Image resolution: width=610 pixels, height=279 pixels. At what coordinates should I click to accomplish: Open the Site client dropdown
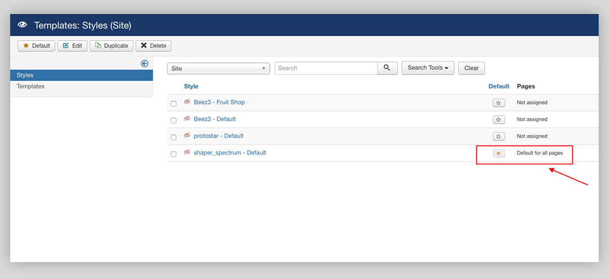tap(218, 69)
